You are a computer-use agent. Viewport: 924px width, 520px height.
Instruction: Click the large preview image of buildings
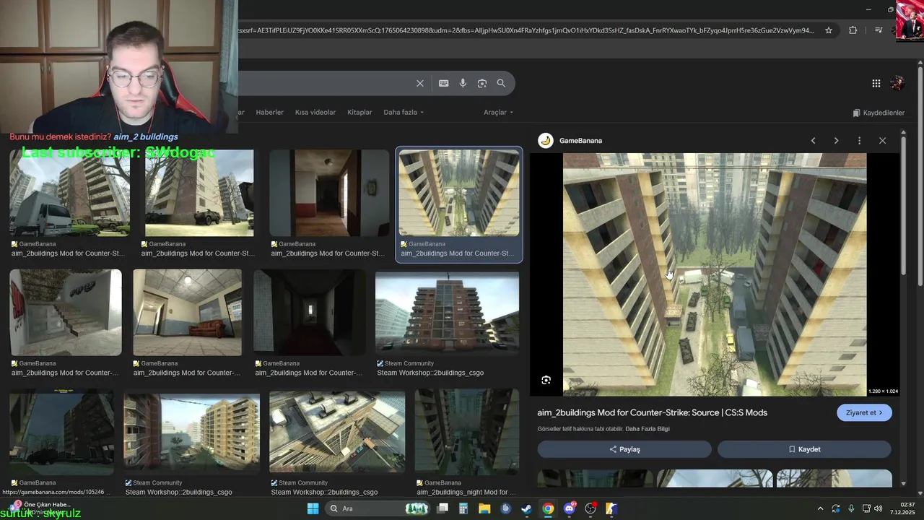[x=715, y=274]
